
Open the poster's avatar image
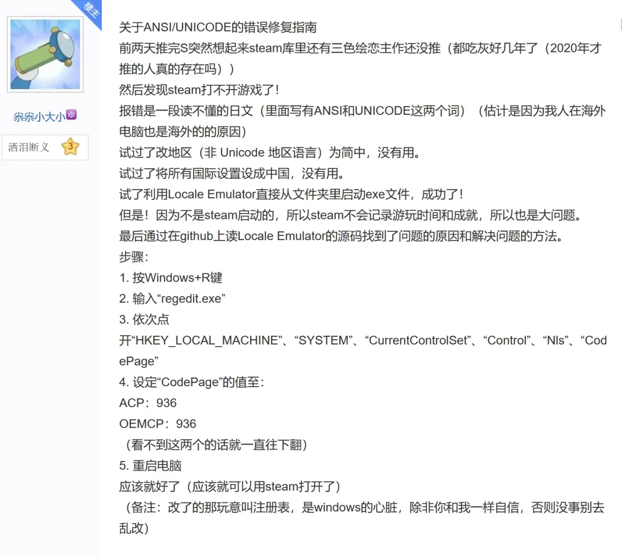(45, 54)
